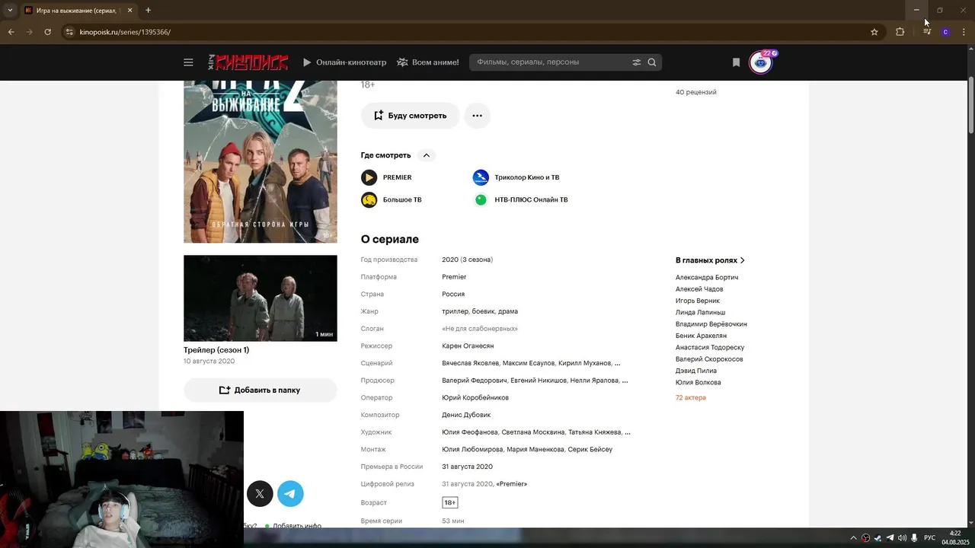Expand the full Продюсер list
Viewport: 975px width, 548px height.
[625, 381]
